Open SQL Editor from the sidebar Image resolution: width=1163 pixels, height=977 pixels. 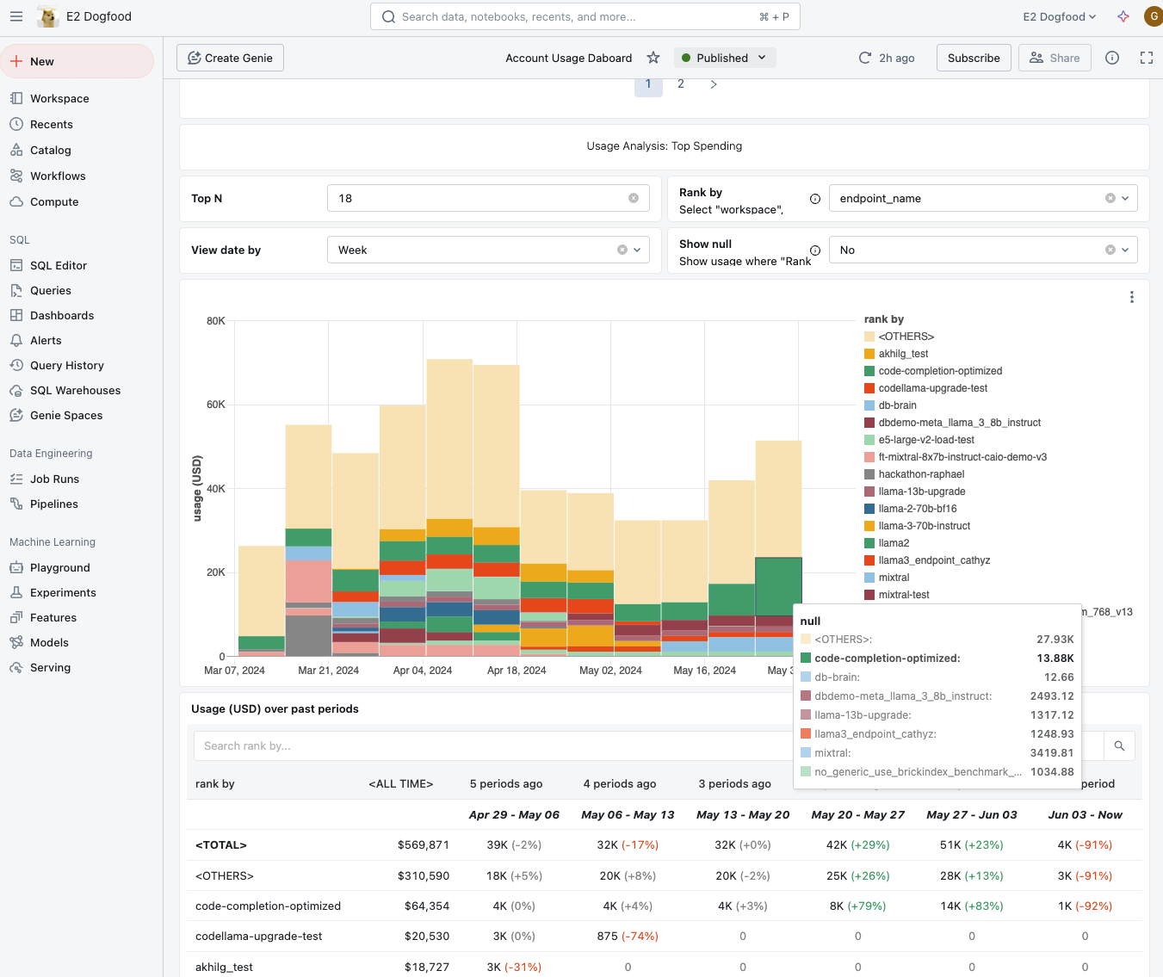(x=59, y=265)
